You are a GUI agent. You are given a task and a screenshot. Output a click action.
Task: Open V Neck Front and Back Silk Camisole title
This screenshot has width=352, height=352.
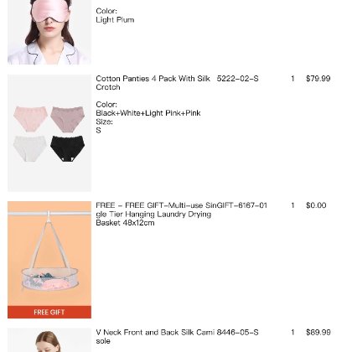tap(155, 336)
